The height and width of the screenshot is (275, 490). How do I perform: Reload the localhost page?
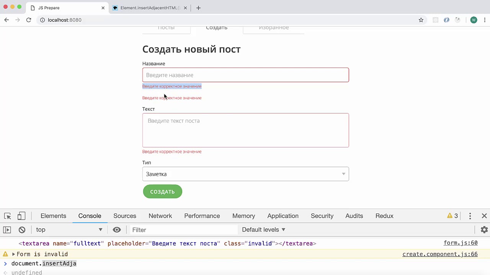pos(28,20)
